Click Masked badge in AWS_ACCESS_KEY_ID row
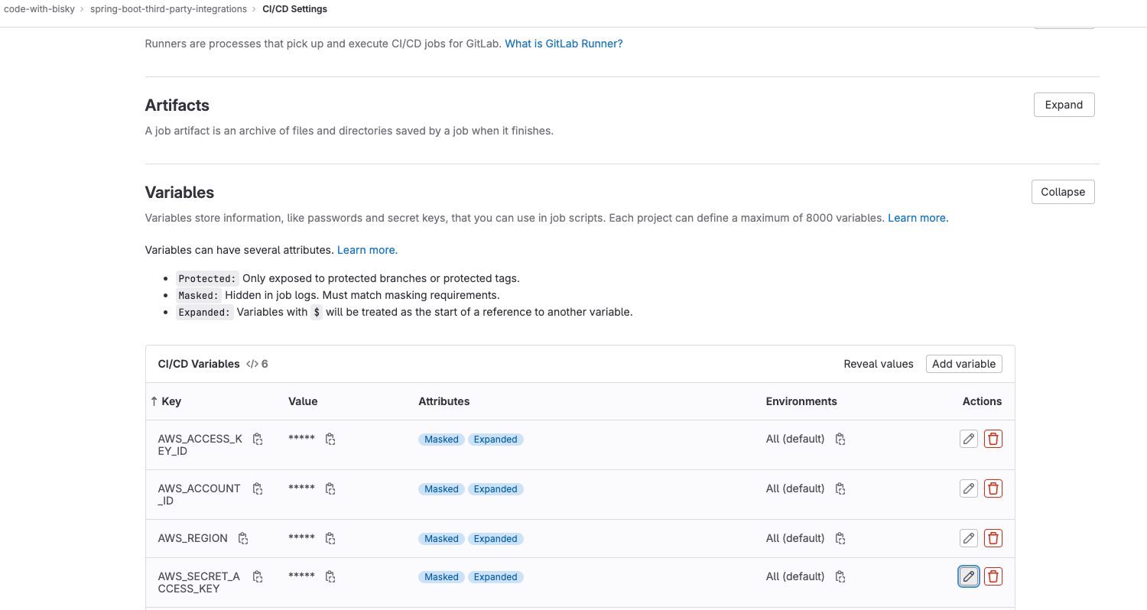 click(x=441, y=440)
